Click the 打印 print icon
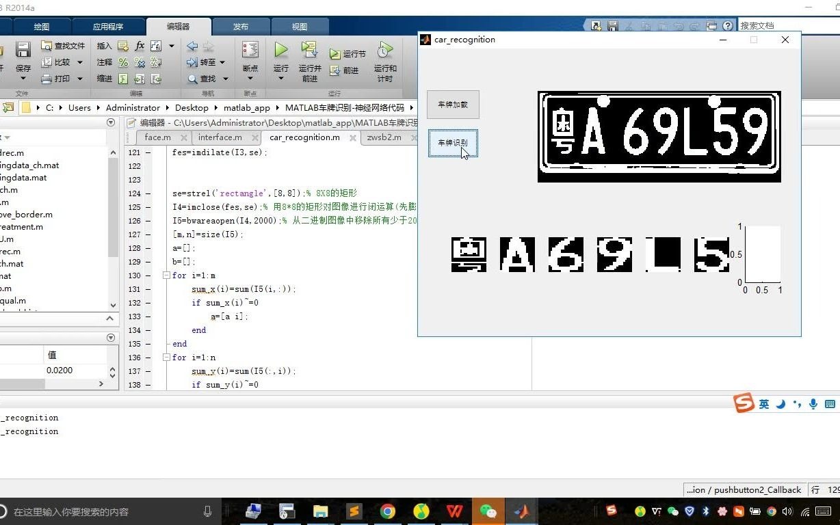The height and width of the screenshot is (525, 840). 60,78
